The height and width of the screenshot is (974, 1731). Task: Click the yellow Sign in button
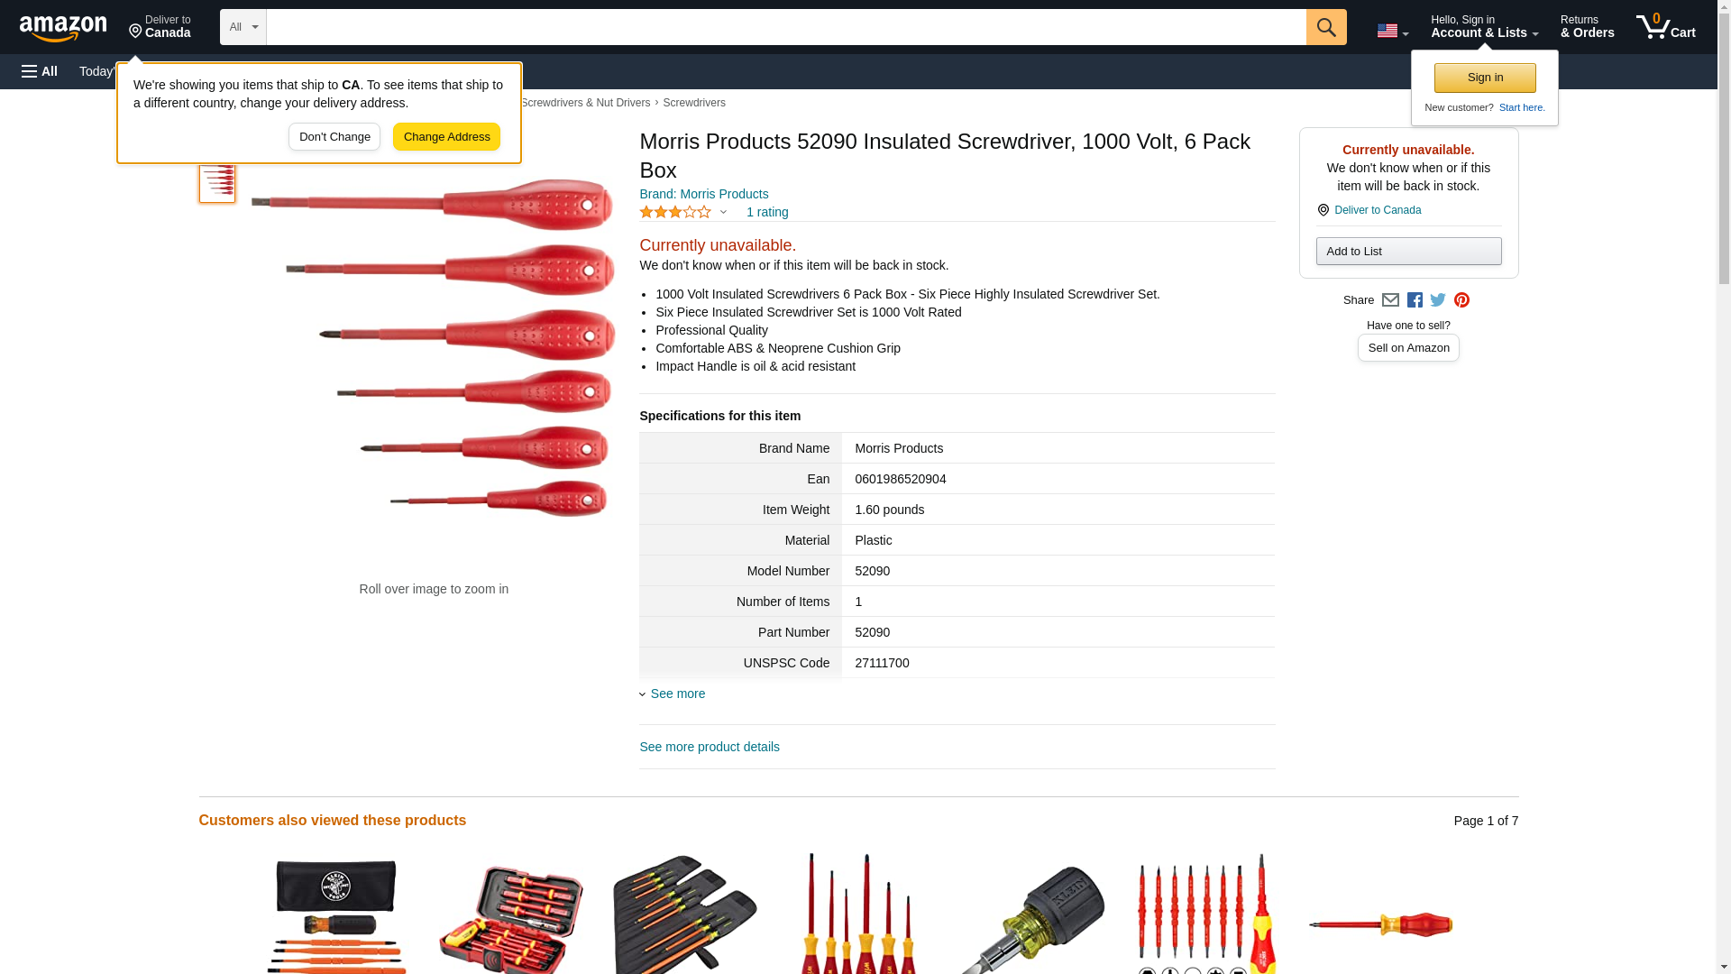coord(1485,78)
